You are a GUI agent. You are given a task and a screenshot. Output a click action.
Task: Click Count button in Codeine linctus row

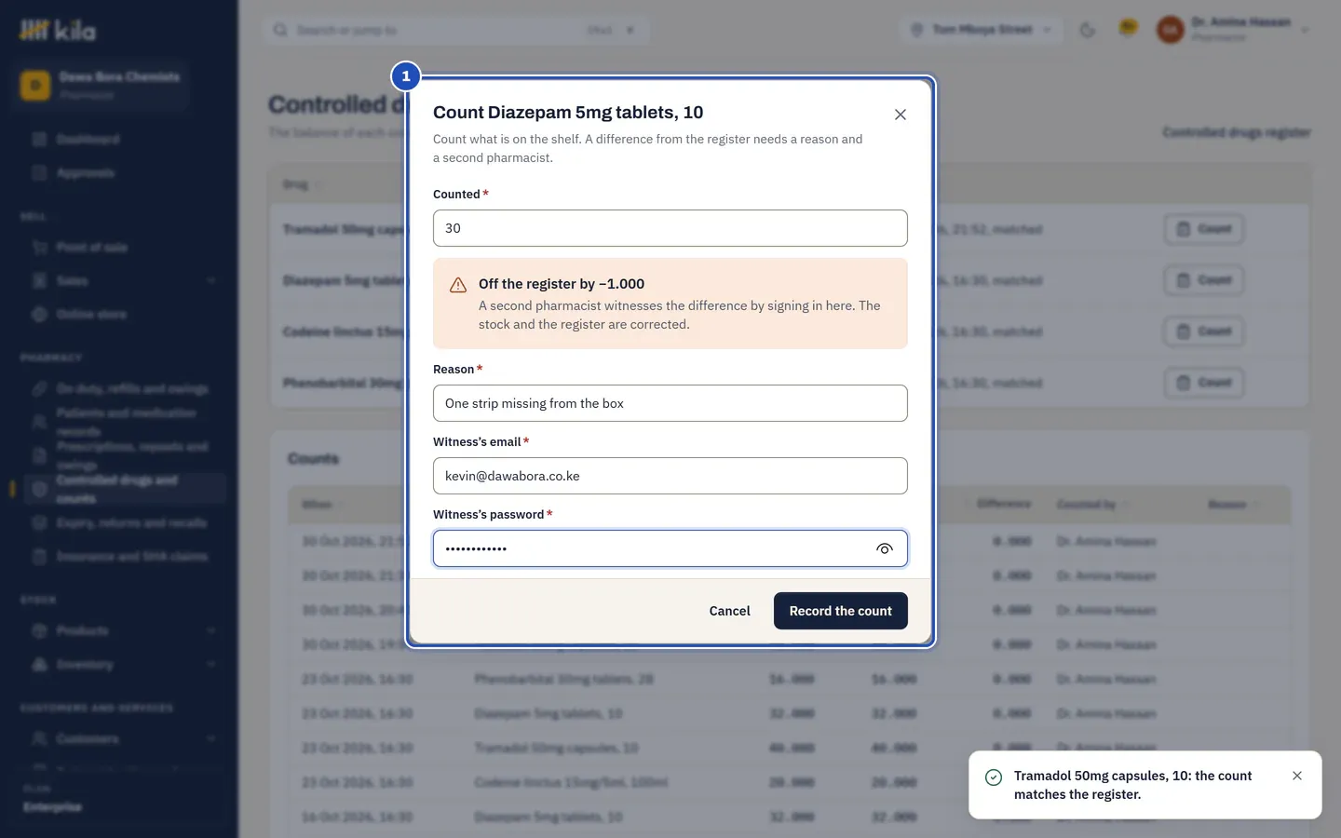point(1204,331)
